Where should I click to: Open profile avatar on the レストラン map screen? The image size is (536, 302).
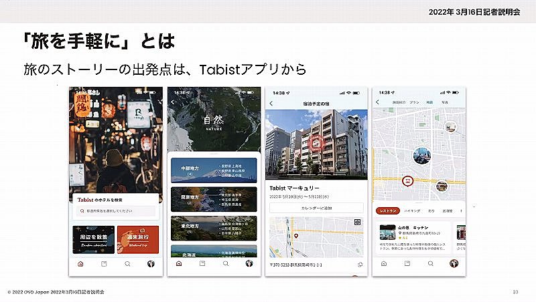[454, 263]
